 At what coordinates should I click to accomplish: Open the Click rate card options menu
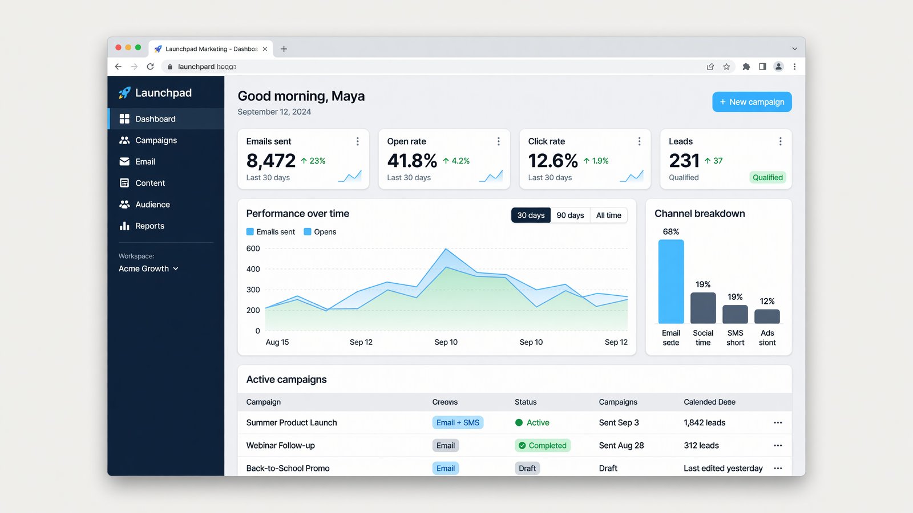pyautogui.click(x=639, y=141)
